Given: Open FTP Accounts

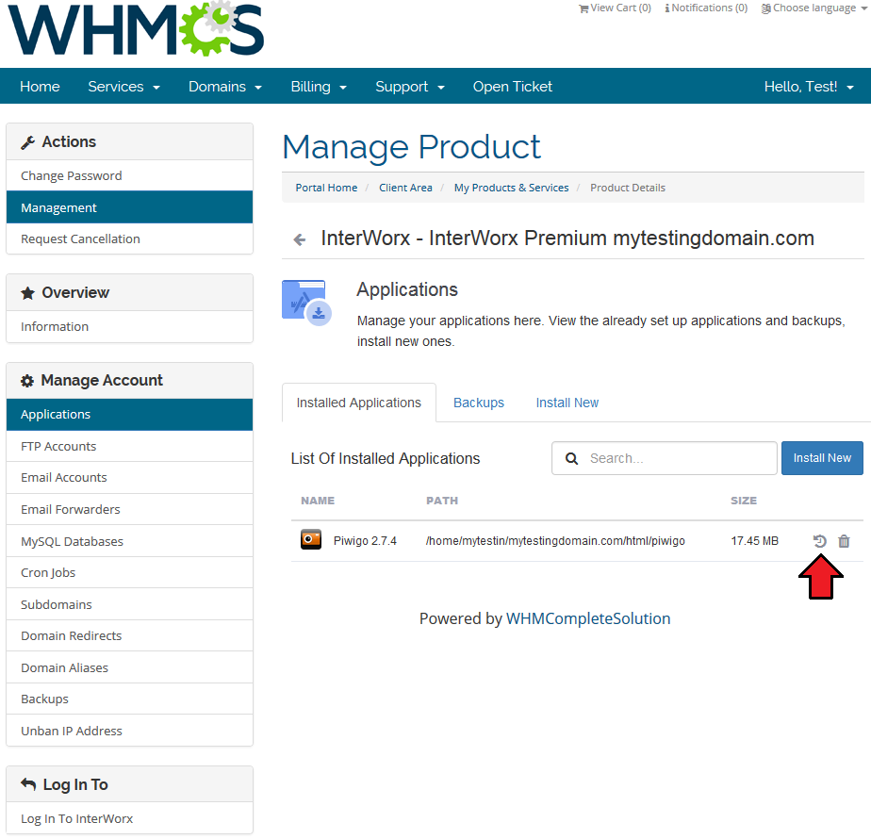Looking at the screenshot, I should coord(129,446).
